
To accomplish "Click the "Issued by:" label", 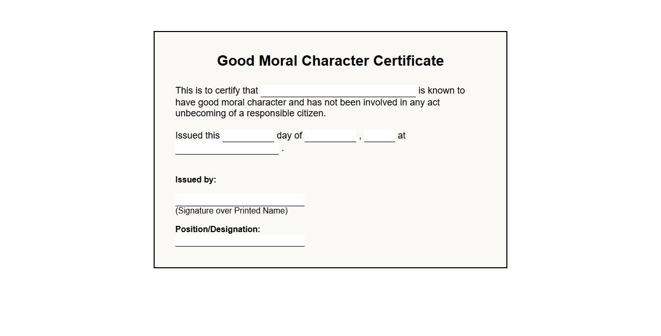I will (196, 180).
